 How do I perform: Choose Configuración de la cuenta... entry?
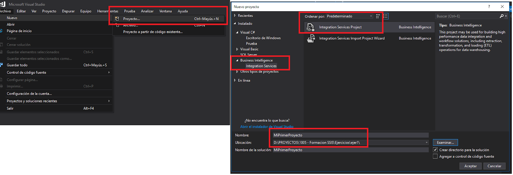[56, 94]
